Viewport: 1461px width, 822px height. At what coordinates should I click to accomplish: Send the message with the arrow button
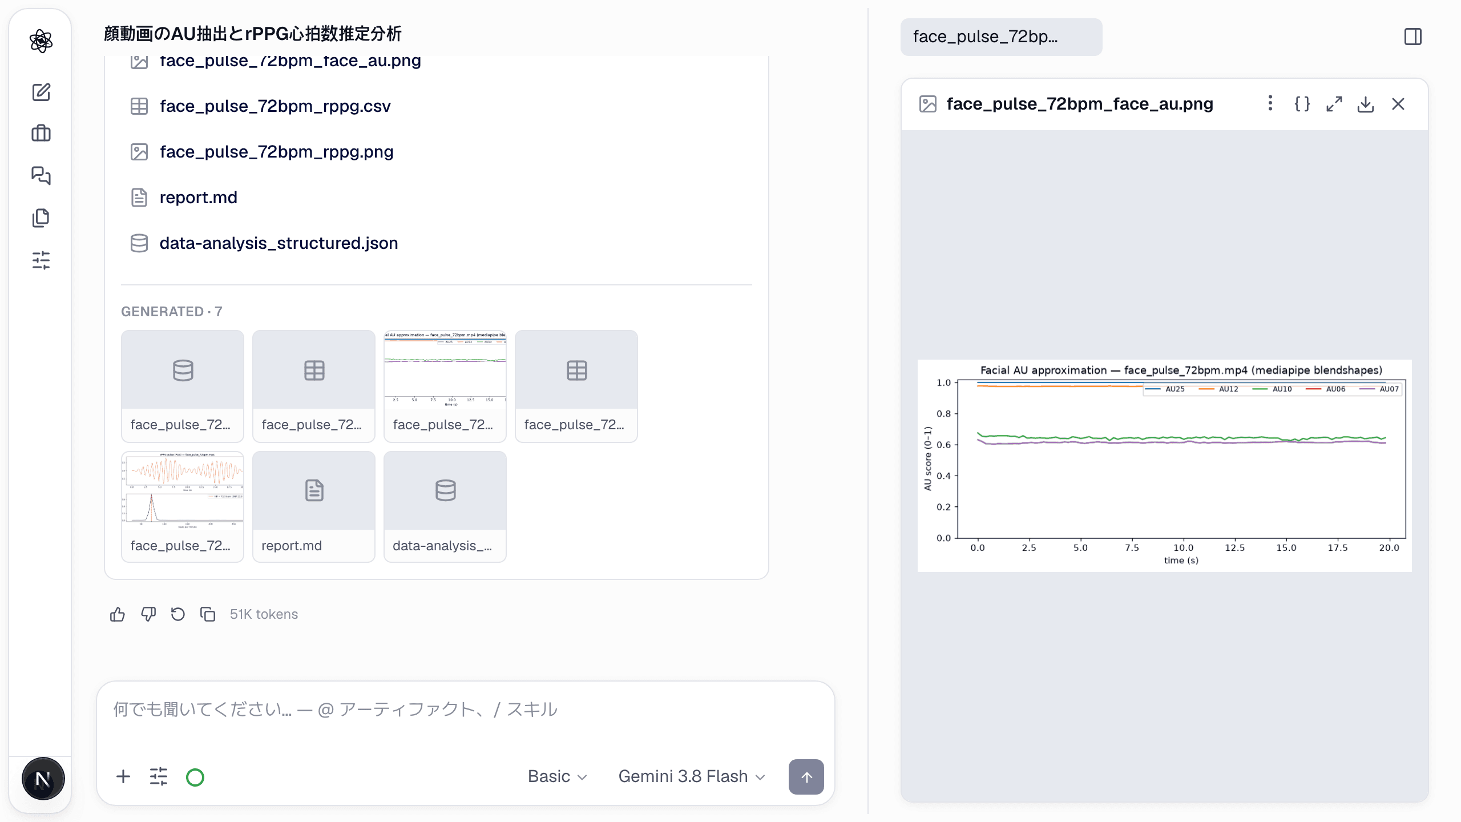pos(806,776)
